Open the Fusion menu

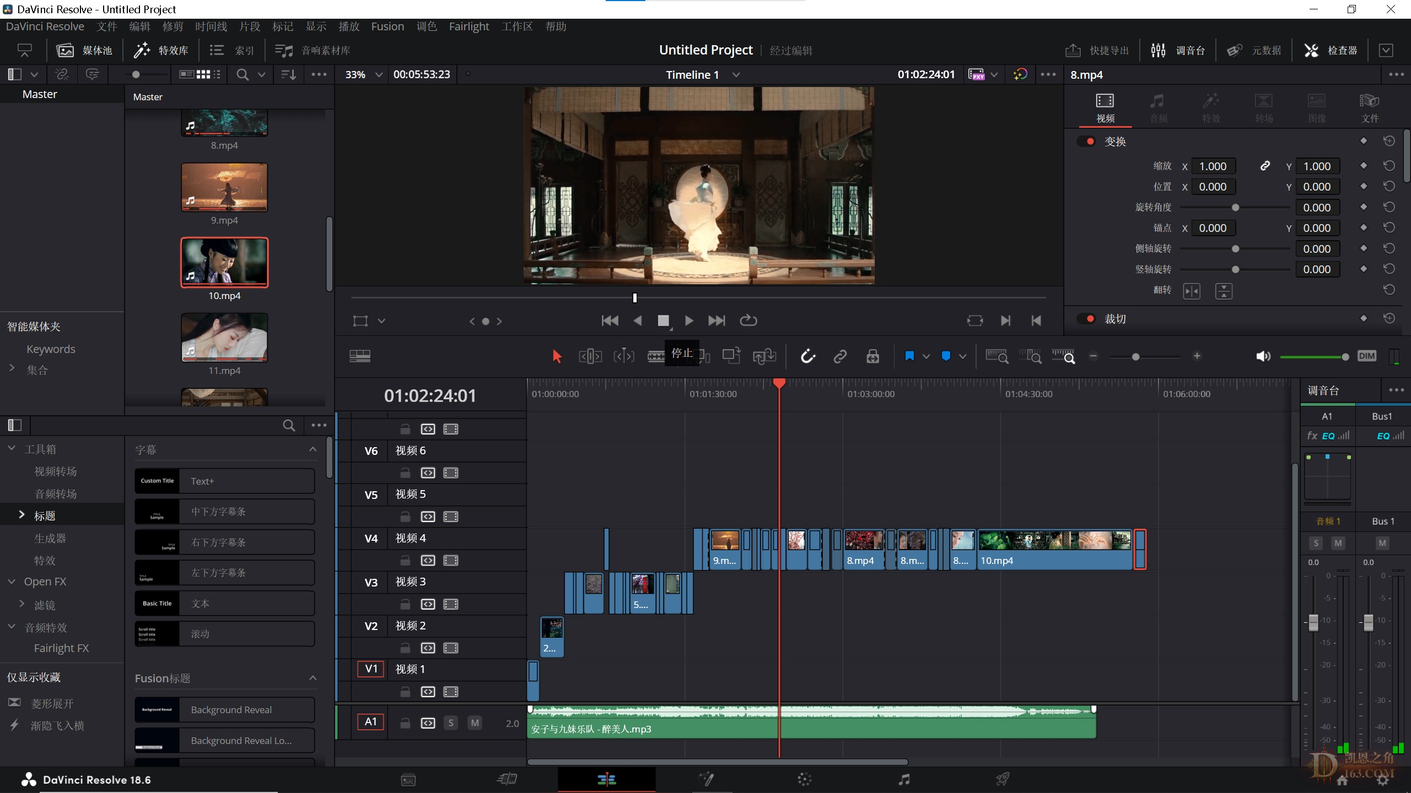(x=387, y=26)
